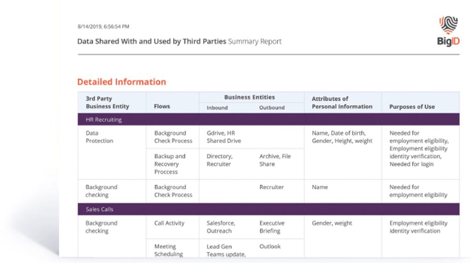Viewport: 471px width, 263px height.
Task: Collapse the Sales Calls section row
Action: [99, 209]
